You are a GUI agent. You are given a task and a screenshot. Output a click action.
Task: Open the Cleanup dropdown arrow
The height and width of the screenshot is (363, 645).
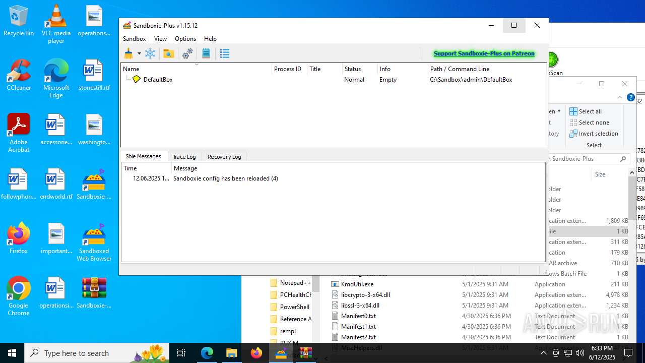coord(139,53)
